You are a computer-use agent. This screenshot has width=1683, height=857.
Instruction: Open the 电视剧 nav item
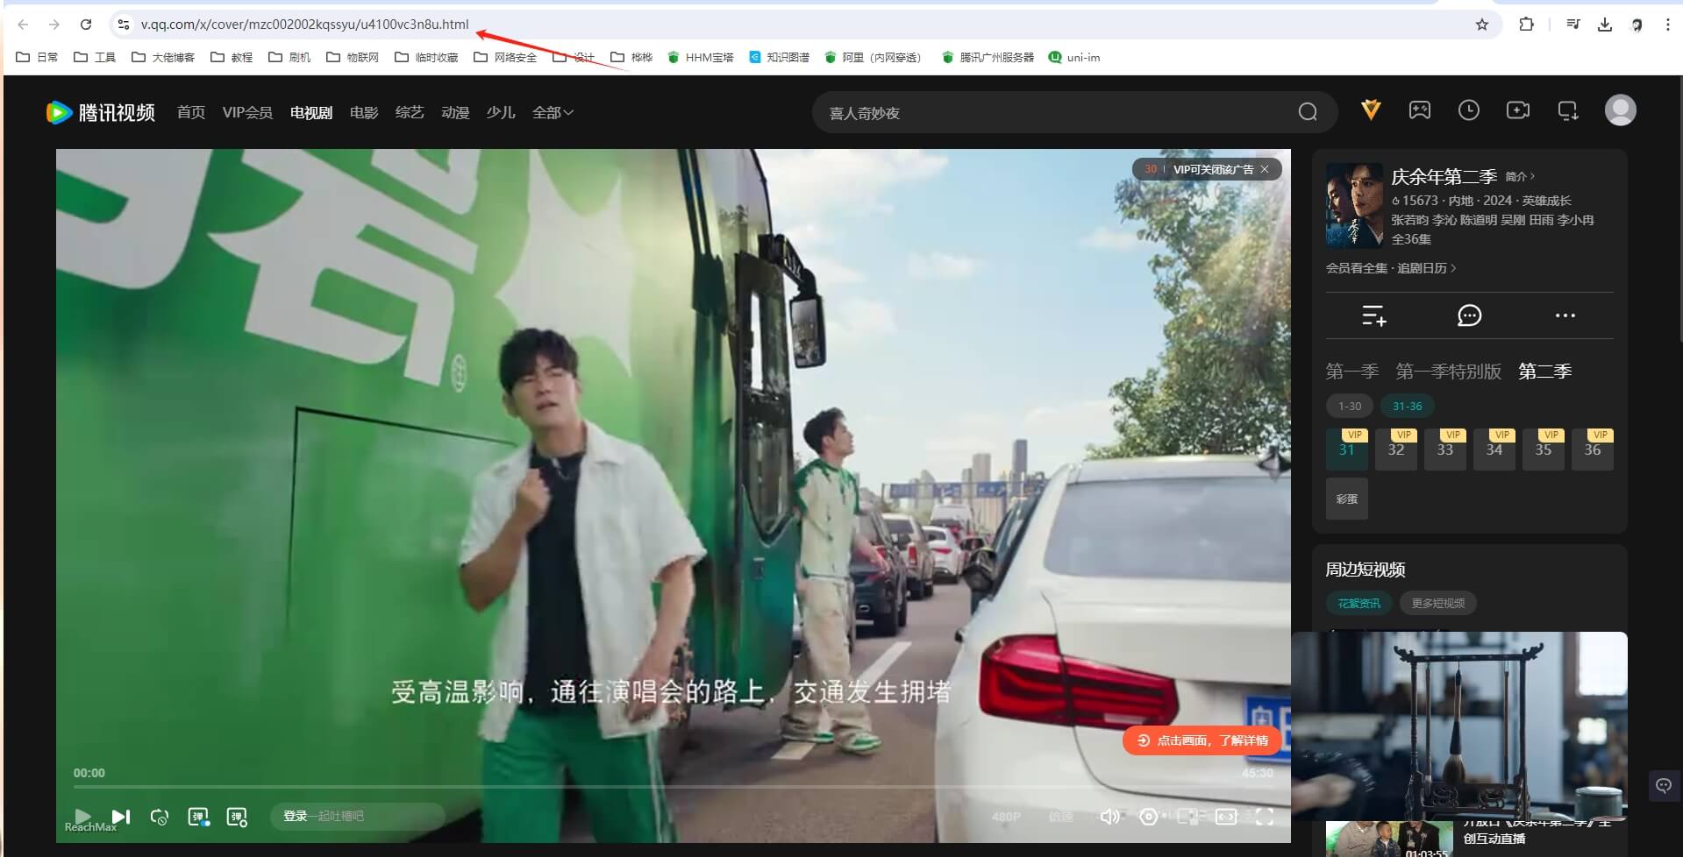coord(311,112)
